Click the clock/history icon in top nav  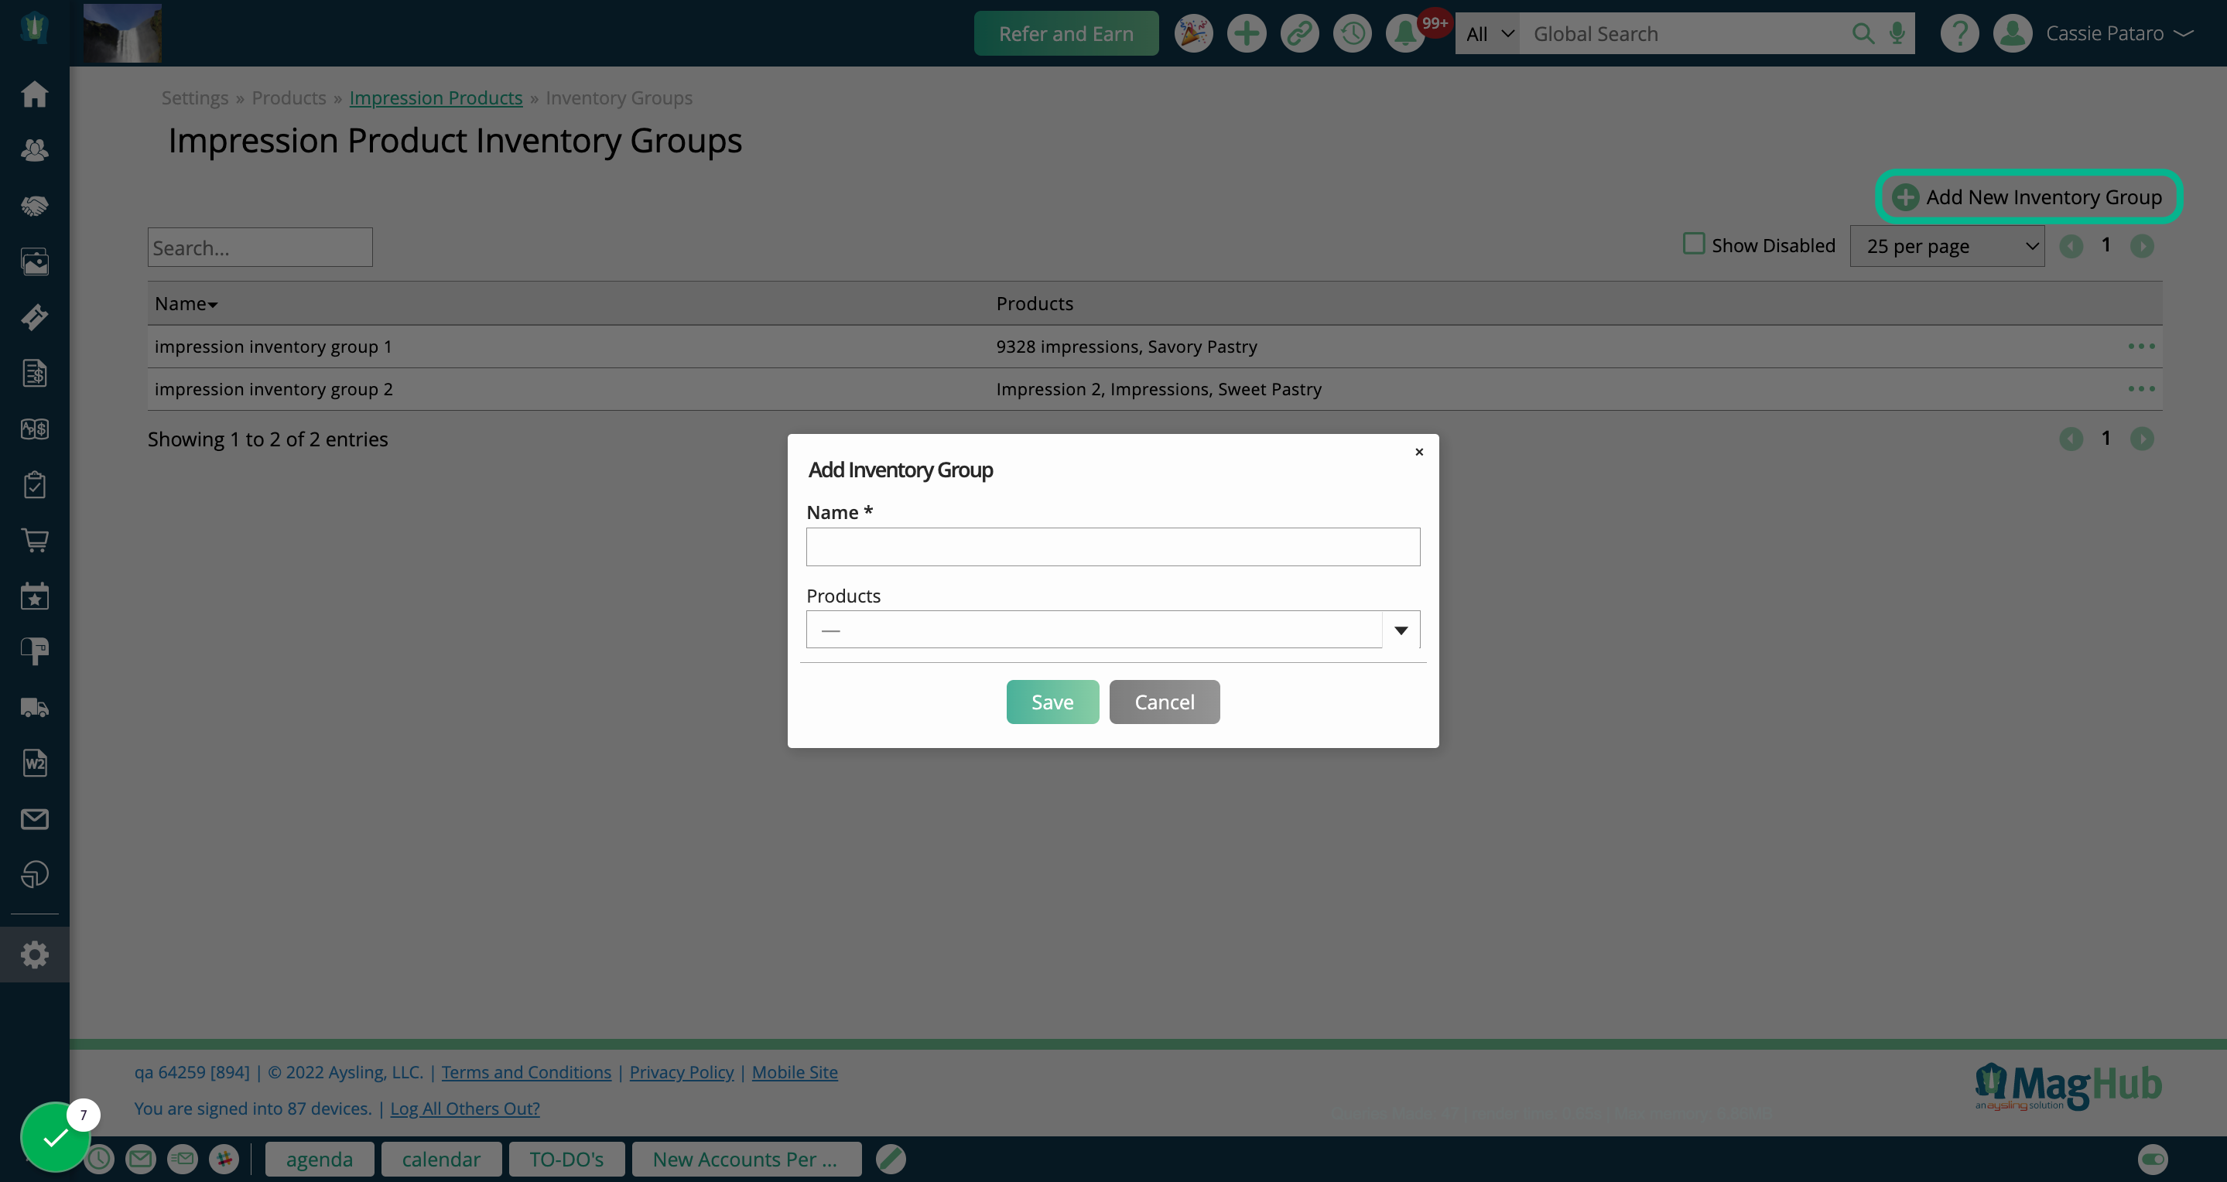tap(1352, 32)
